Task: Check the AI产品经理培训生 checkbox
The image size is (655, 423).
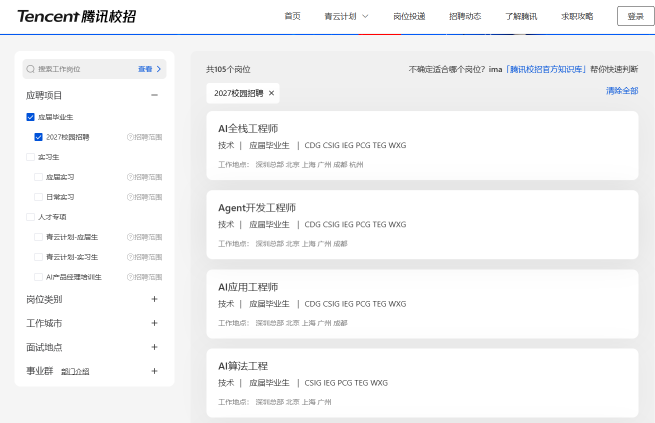Action: [x=38, y=277]
